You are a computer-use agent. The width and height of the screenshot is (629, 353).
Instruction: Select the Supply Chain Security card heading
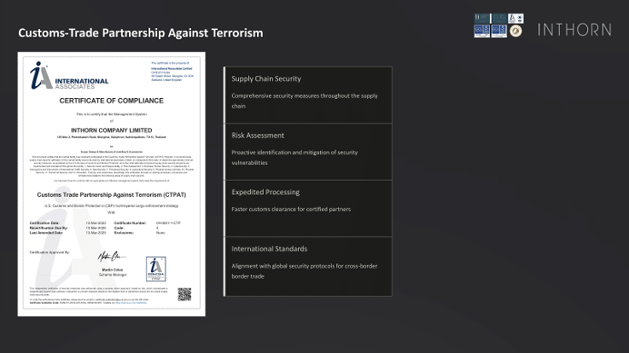click(266, 78)
